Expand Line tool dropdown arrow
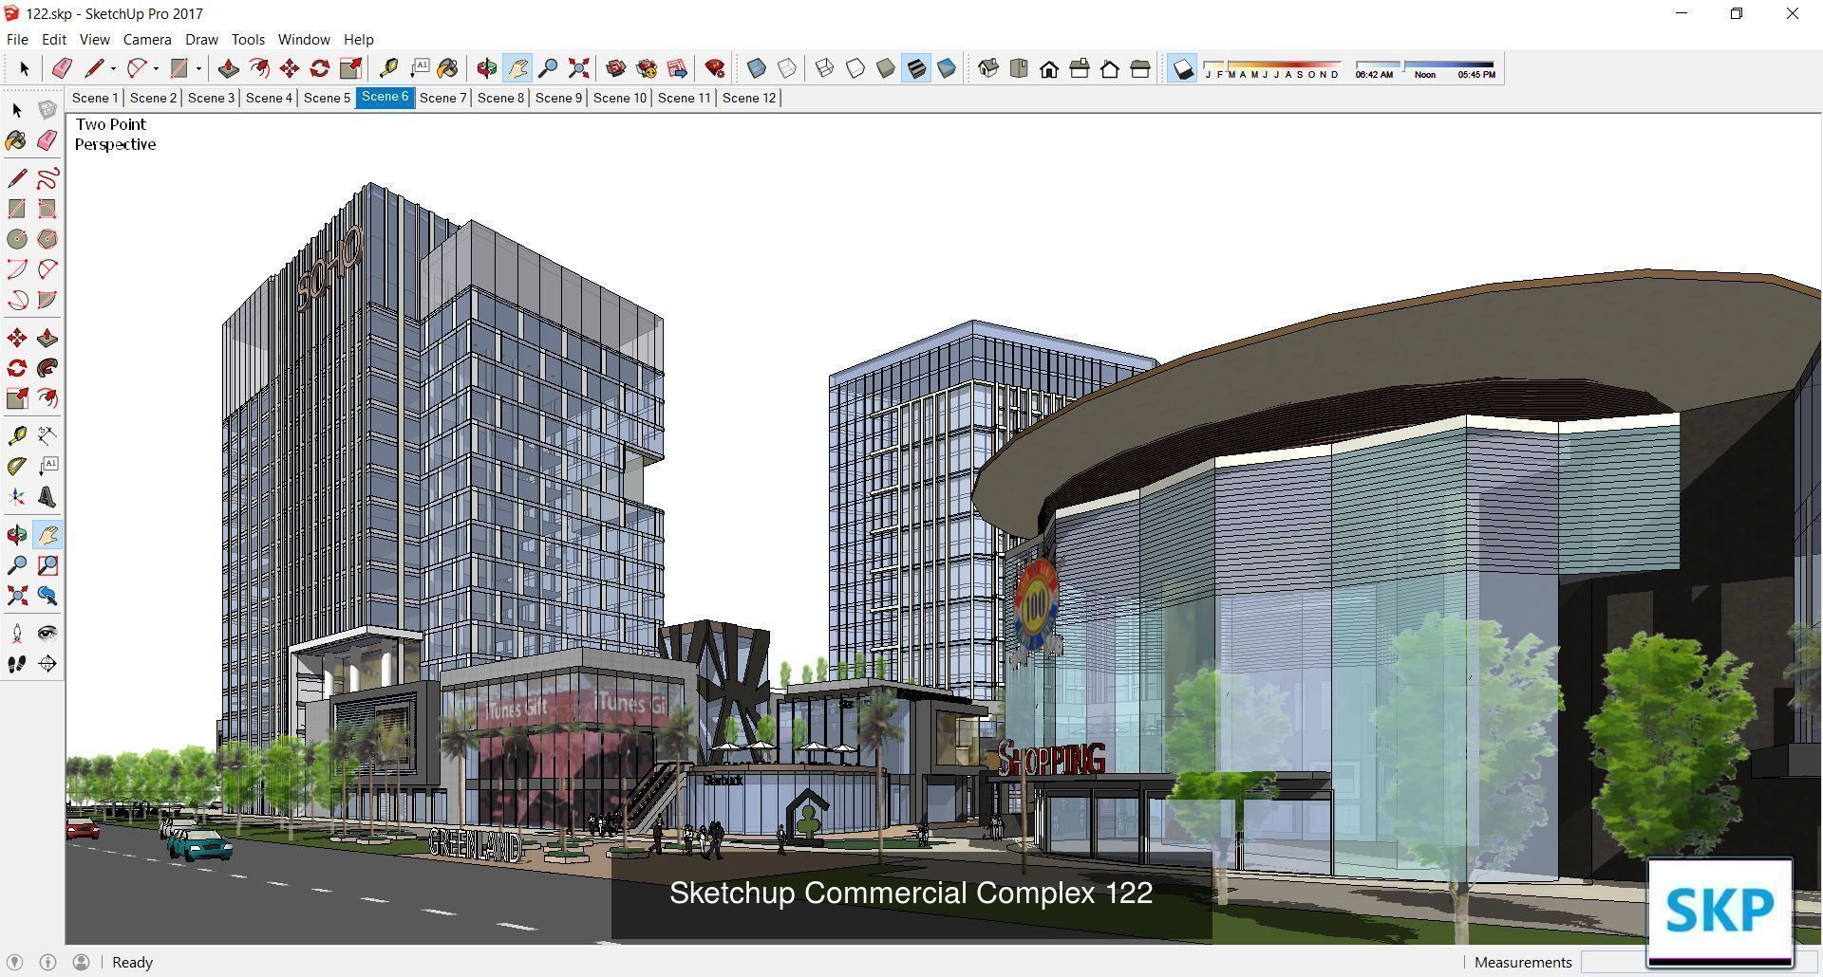 (113, 68)
